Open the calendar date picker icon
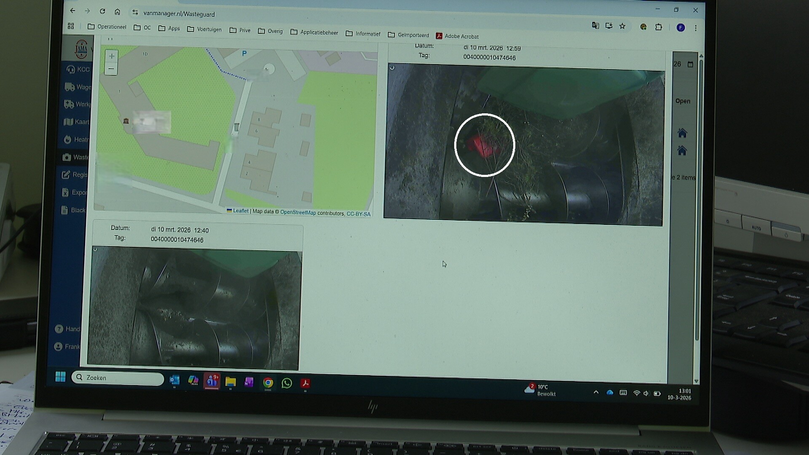809x455 pixels. pos(690,64)
